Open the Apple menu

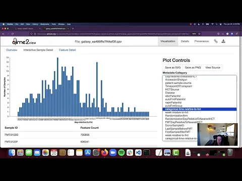[4, 24]
